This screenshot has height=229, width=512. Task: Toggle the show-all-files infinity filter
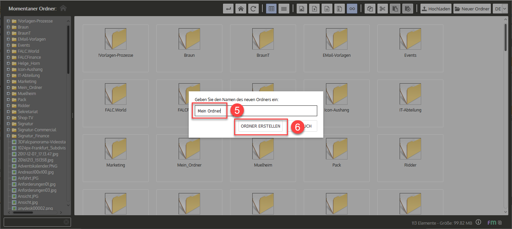[x=352, y=9]
